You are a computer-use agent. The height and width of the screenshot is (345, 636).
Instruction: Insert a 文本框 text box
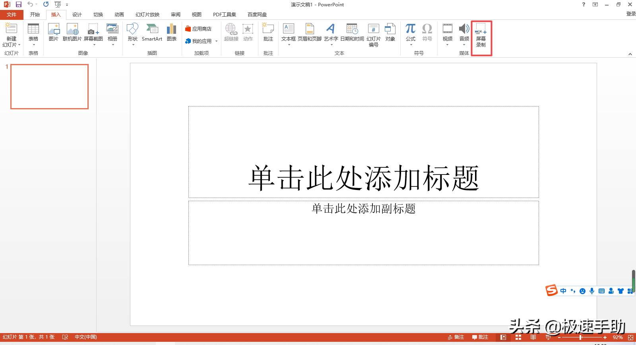289,35
